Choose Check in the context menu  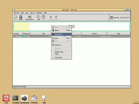[57, 54]
